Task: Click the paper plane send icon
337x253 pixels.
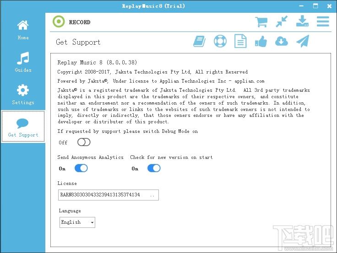Action: 303,41
